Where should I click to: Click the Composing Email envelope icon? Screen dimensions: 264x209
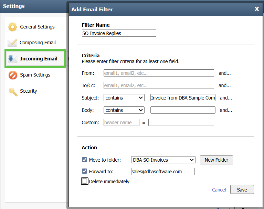click(12, 43)
